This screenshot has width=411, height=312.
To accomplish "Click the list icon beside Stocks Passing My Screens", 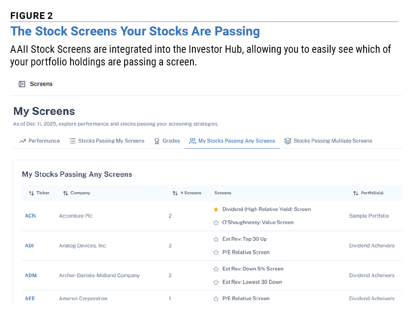I will coord(72,141).
